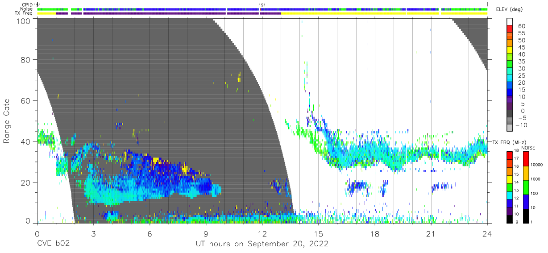Click the "6" hour tick on the UT axis
The image size is (548, 253).
(x=149, y=234)
